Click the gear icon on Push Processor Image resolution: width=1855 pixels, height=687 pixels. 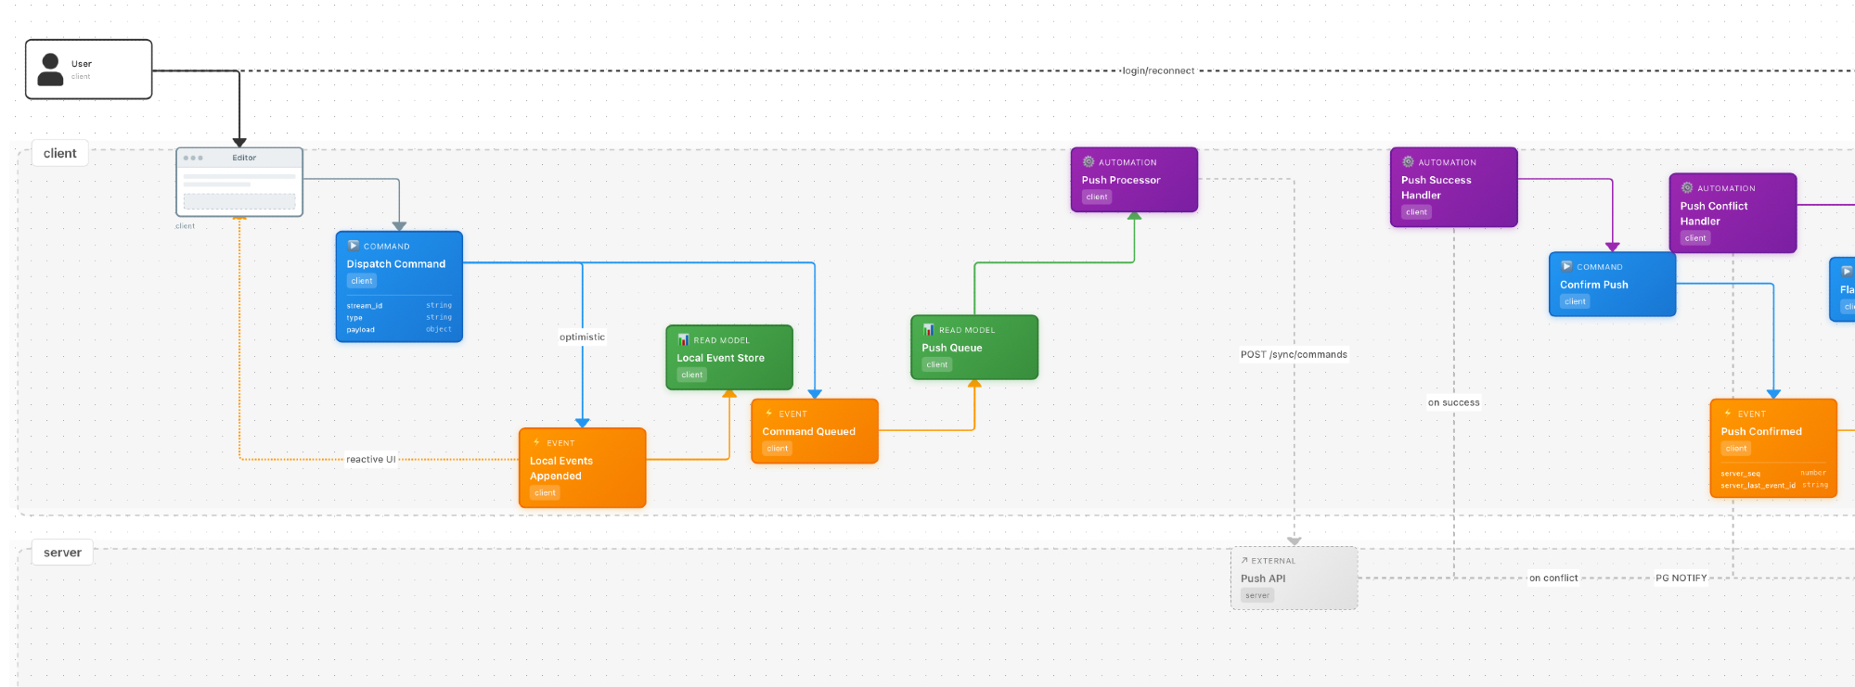tap(1089, 162)
